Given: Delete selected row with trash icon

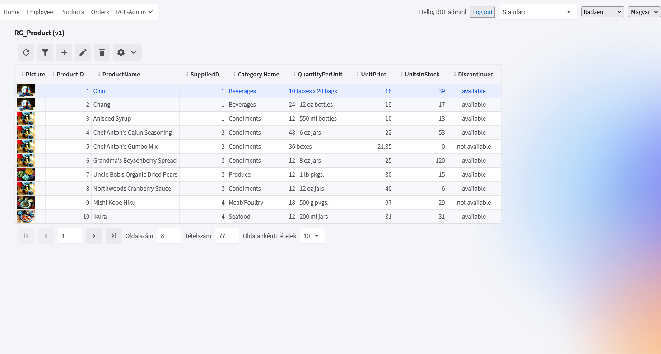Looking at the screenshot, I should point(102,52).
